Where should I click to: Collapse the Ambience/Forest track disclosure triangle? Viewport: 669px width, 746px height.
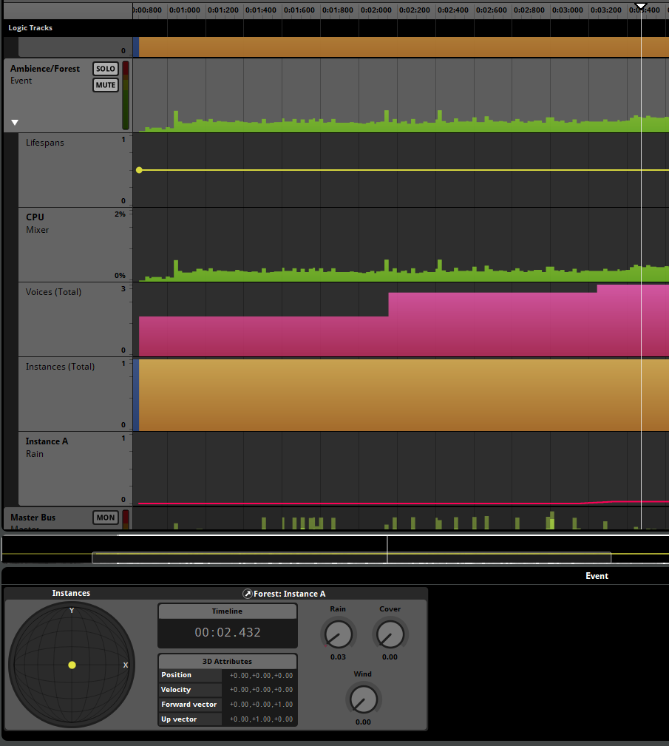point(13,122)
